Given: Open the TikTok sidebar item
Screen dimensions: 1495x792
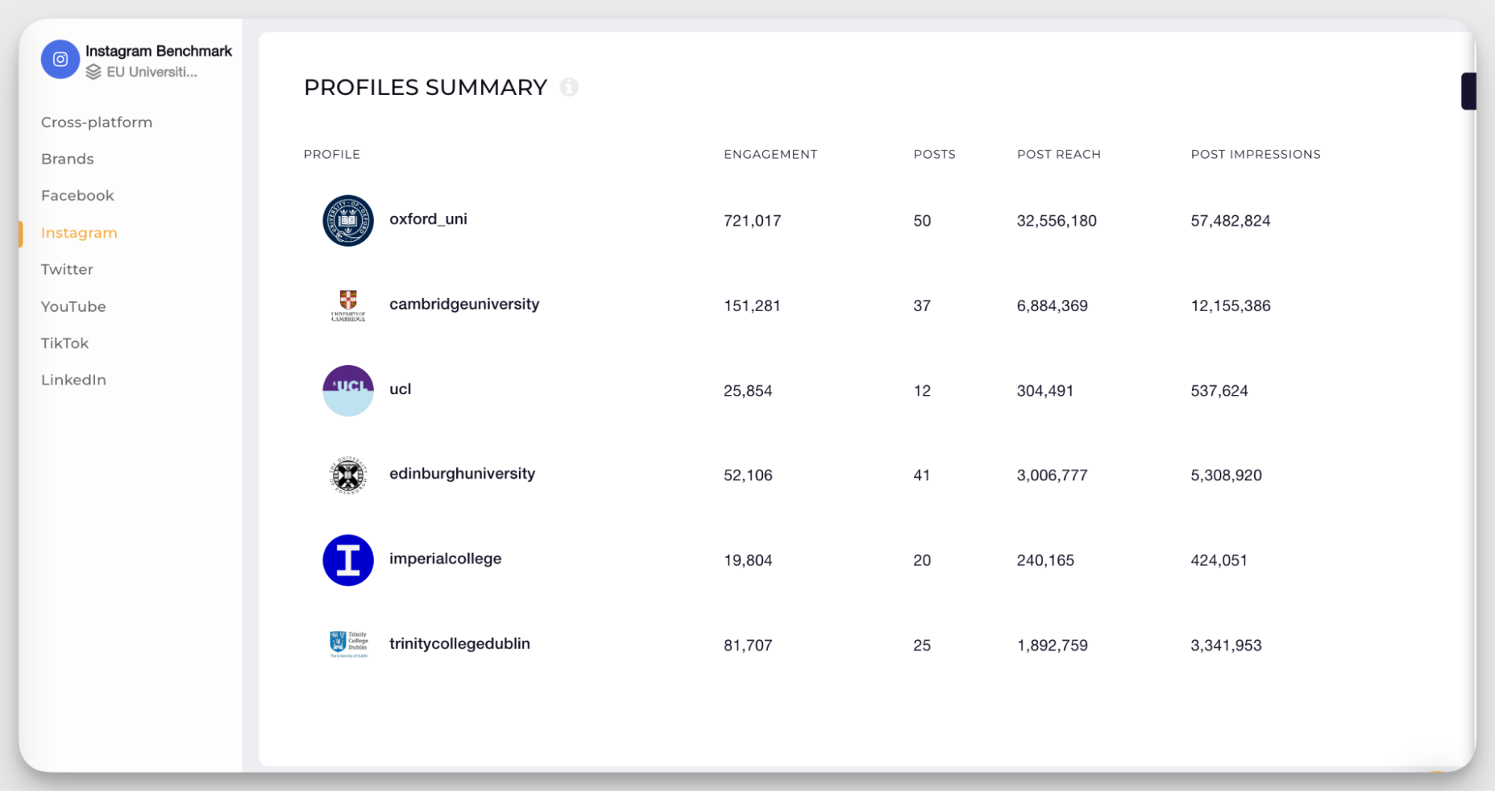Looking at the screenshot, I should [x=65, y=343].
